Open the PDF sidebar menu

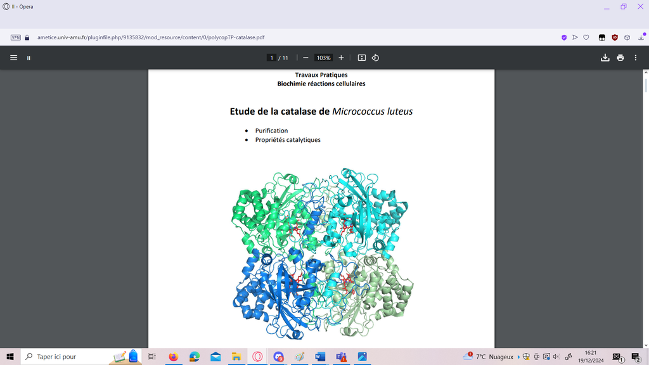pyautogui.click(x=13, y=58)
